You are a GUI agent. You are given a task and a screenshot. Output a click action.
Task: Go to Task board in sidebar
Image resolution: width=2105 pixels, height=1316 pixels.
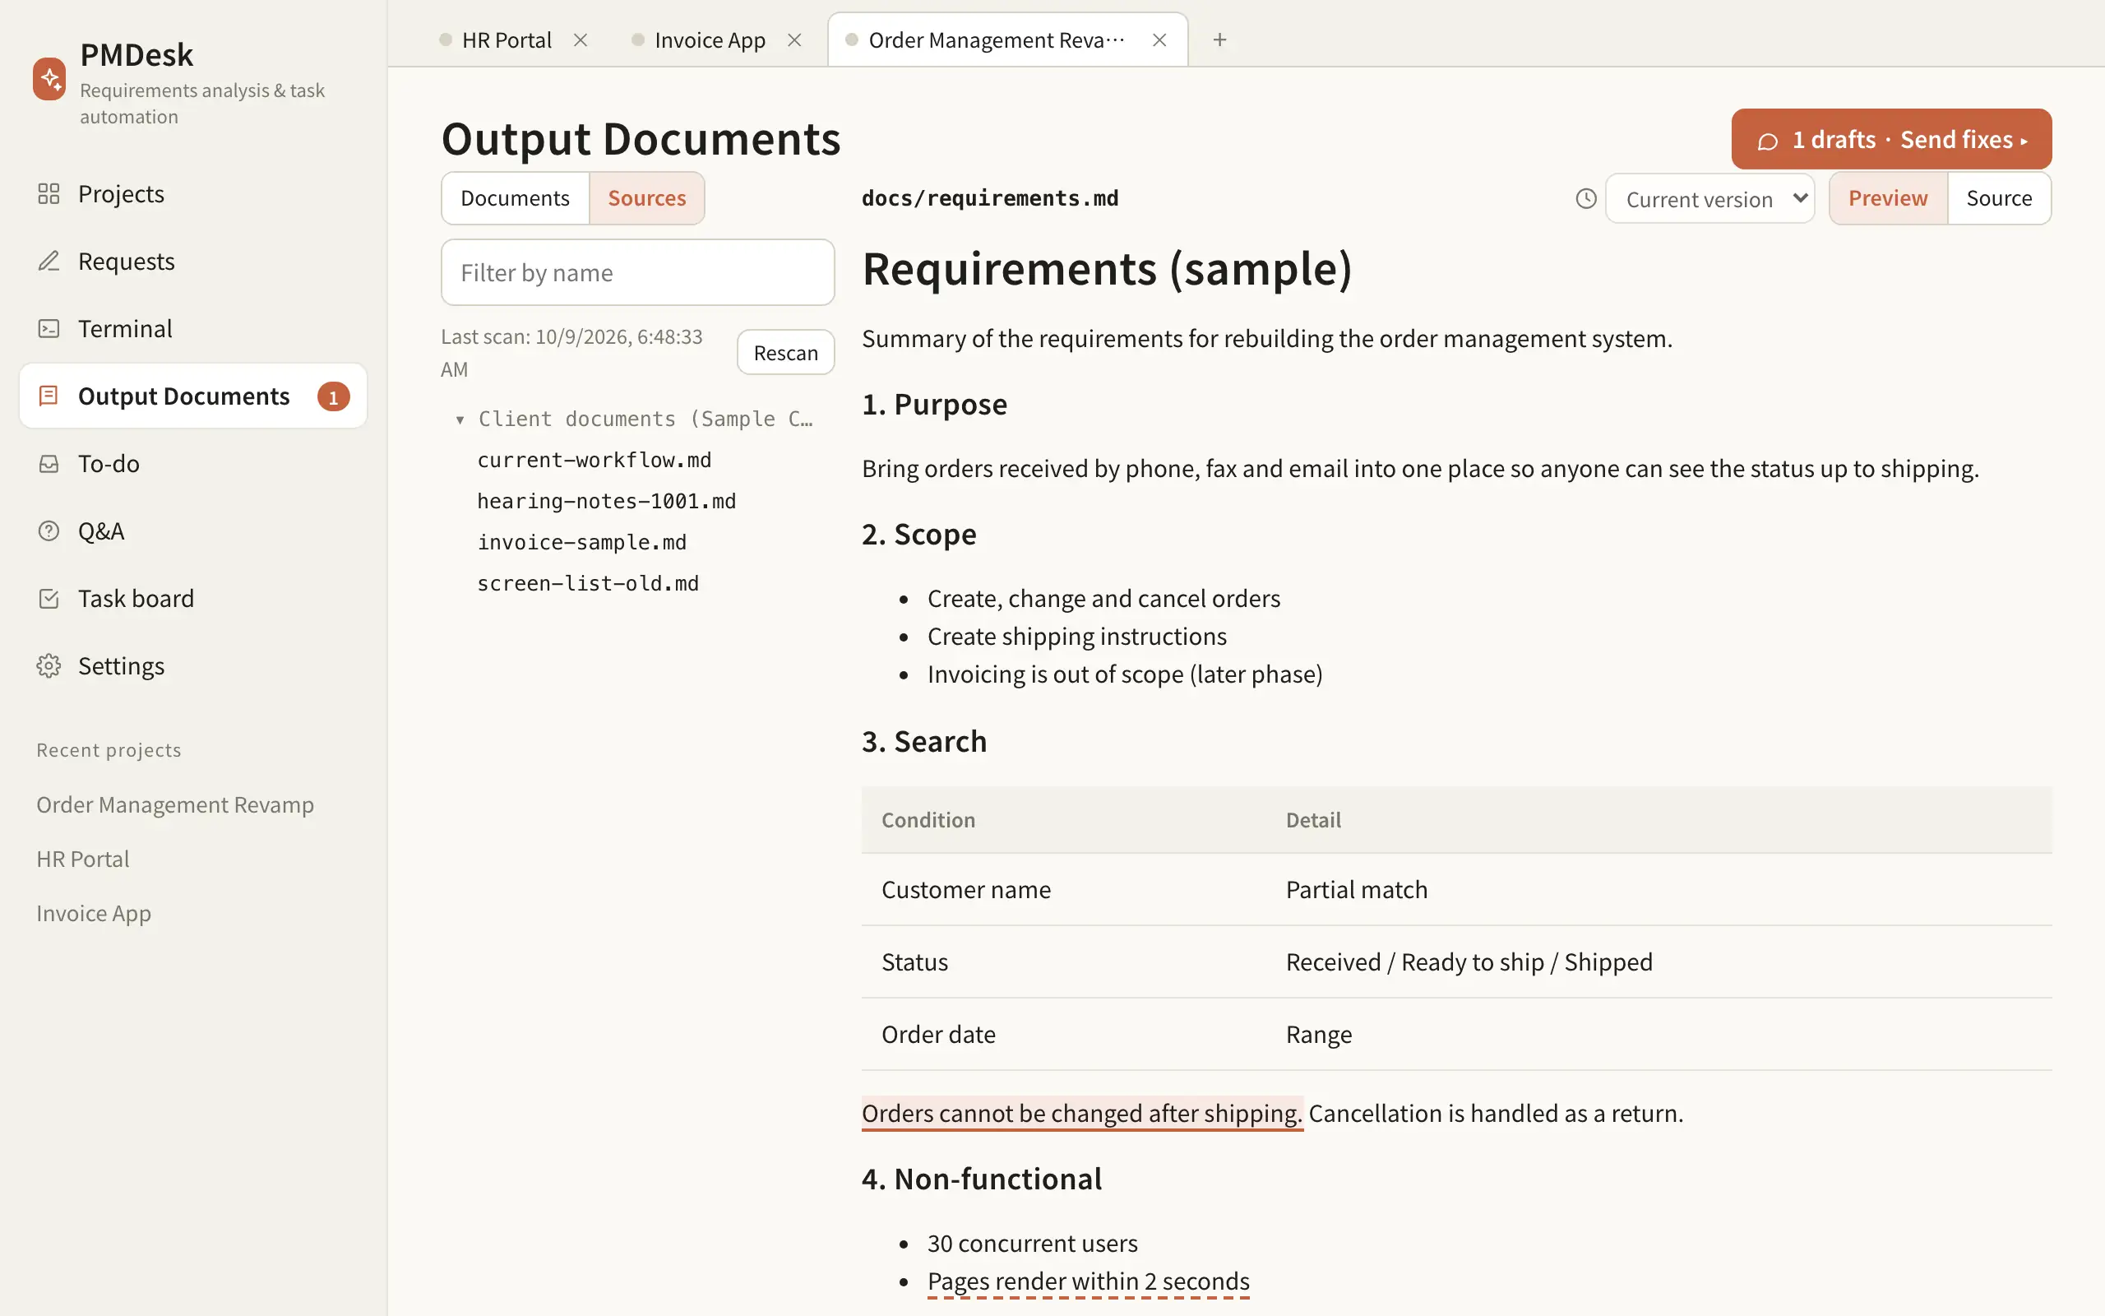click(x=193, y=598)
